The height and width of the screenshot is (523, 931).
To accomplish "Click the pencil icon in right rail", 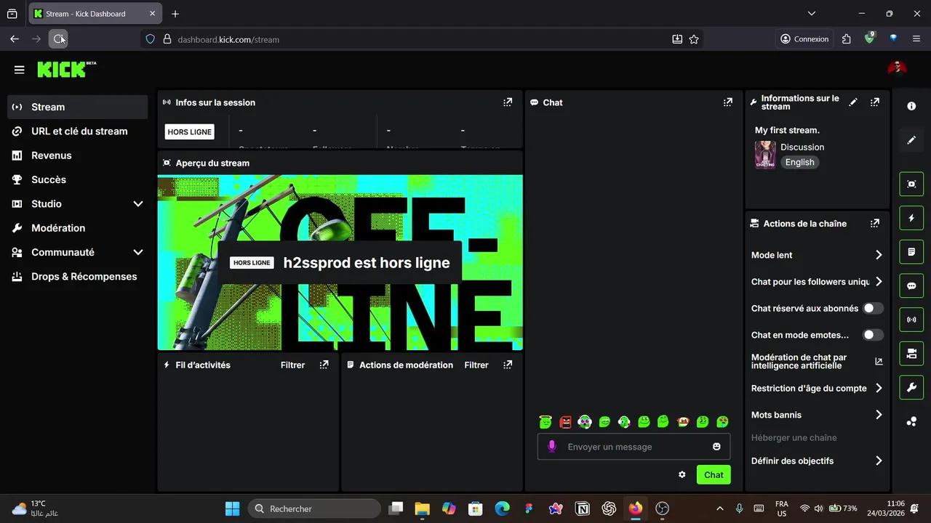I will [911, 139].
